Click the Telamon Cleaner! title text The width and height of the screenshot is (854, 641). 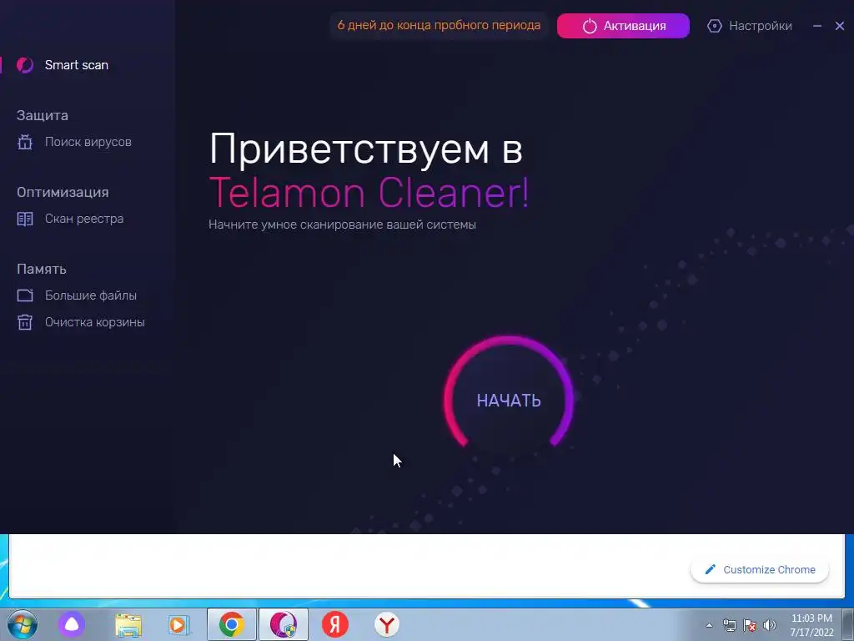coord(369,193)
